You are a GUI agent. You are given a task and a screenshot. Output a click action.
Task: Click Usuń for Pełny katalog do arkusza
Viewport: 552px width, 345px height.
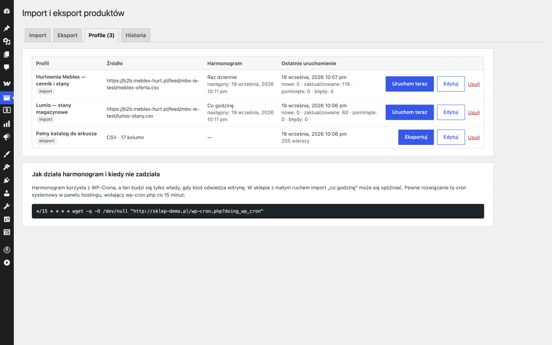(474, 137)
